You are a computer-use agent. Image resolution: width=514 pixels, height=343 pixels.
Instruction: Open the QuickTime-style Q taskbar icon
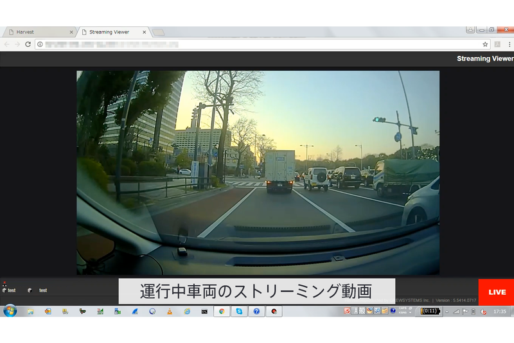(x=152, y=312)
